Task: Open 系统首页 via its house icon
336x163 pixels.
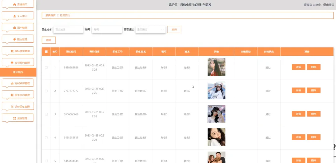Action: (15, 4)
